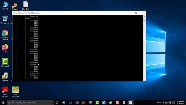Open Illustrator from the taskbar

click(84, 102)
